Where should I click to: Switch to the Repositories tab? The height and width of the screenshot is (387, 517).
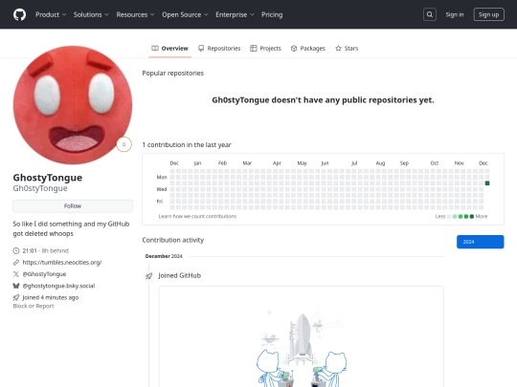(219, 49)
